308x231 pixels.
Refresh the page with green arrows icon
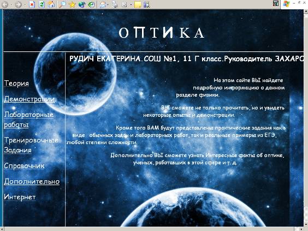42,4
